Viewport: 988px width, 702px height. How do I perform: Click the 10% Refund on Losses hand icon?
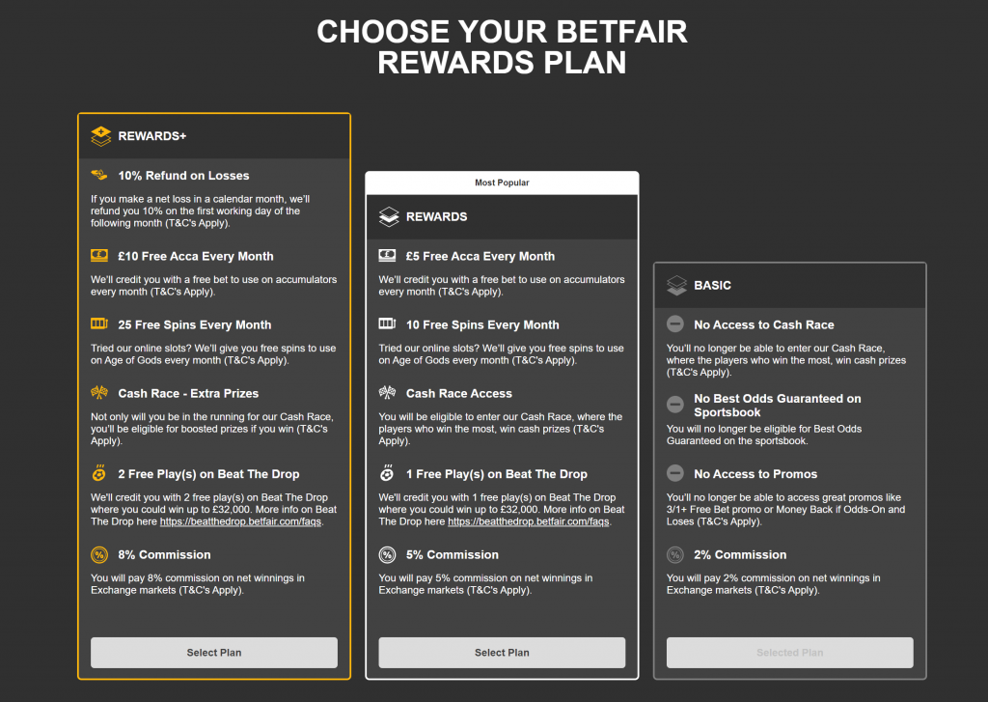(99, 175)
